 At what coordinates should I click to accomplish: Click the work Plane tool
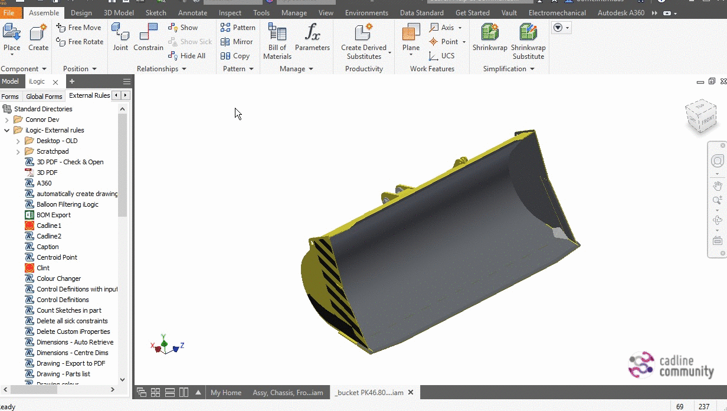[x=411, y=37]
